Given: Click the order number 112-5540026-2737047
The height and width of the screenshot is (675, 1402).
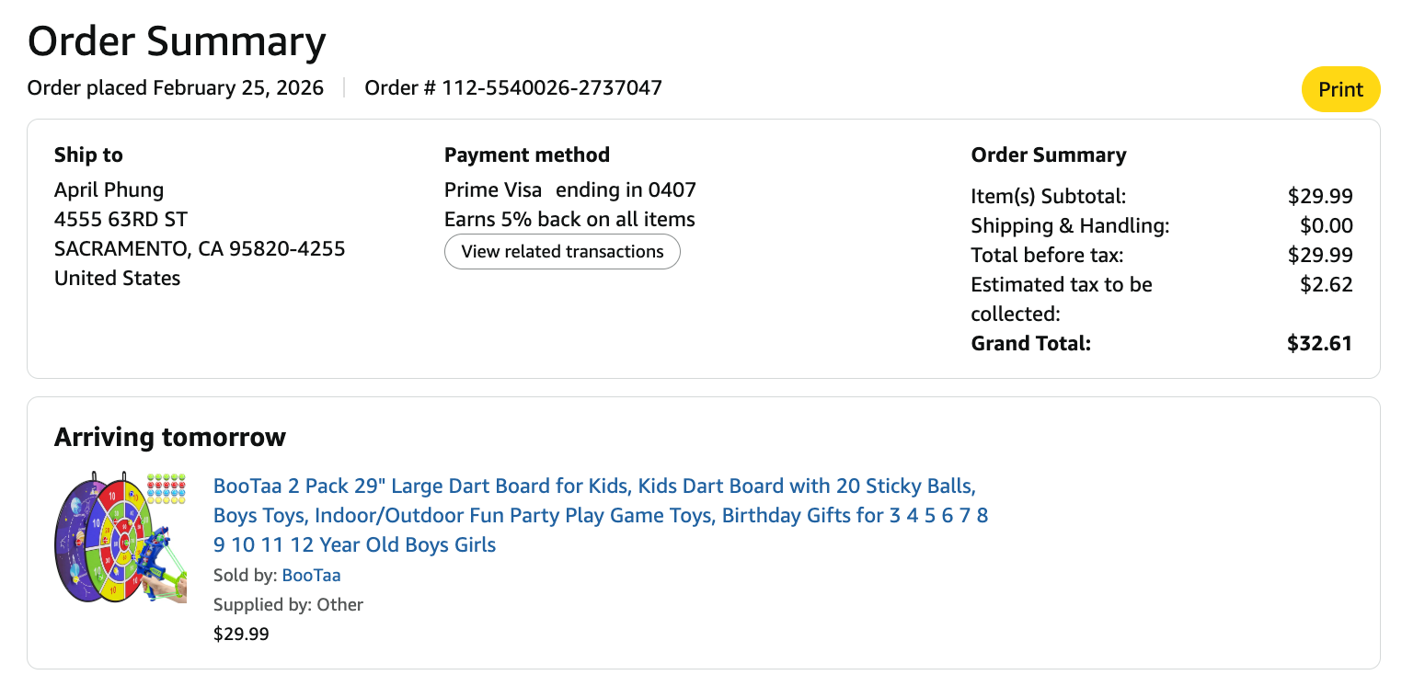Looking at the screenshot, I should click(513, 88).
